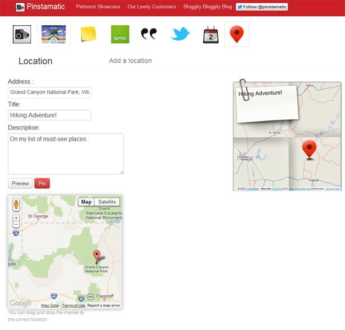
Task: Go to Bloggity Bloggity Blog
Action: point(208,7)
